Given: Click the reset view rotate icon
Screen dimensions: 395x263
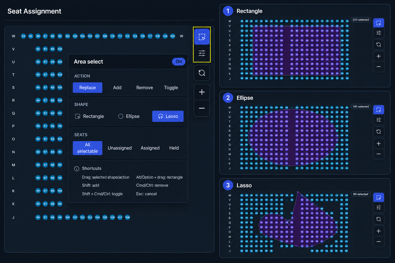Looking at the screenshot, I should [x=202, y=73].
